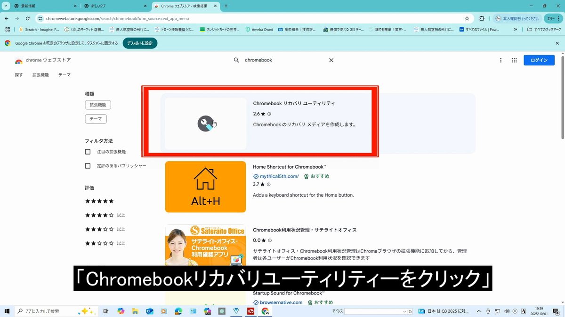Expand hidden icons in the system tray

pyautogui.click(x=478, y=311)
